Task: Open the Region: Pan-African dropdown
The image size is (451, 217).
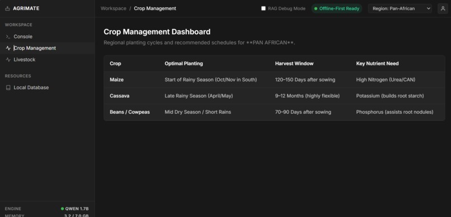Action: point(400,8)
